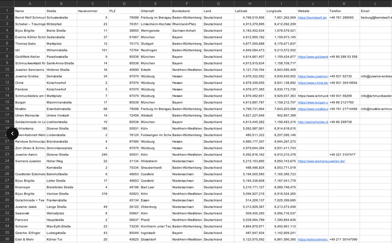Open the goldwerk website link in row 8
392x243 pixels.
(313, 57)
